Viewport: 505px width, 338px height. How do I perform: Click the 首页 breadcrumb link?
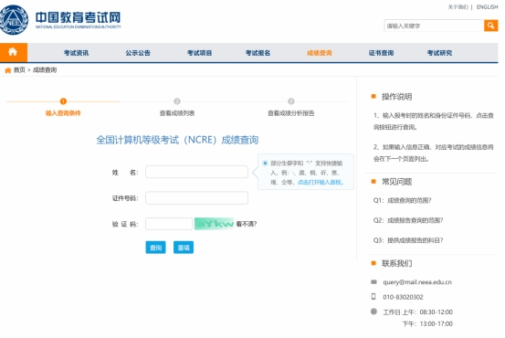tap(19, 70)
